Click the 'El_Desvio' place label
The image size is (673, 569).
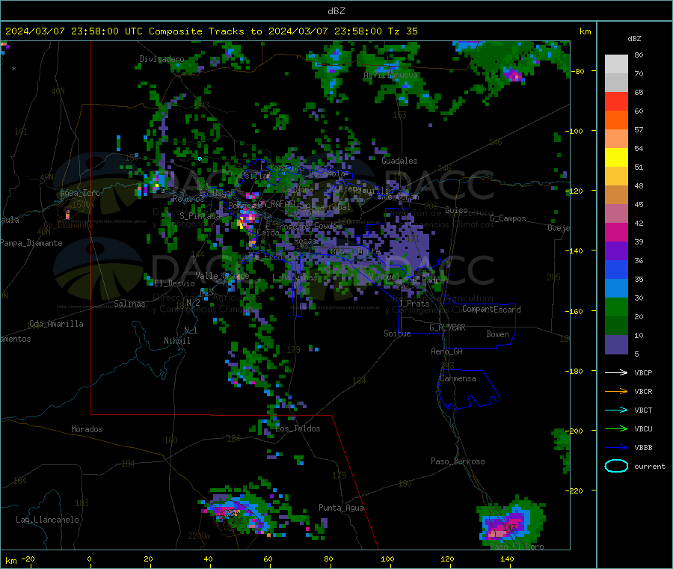pos(175,283)
